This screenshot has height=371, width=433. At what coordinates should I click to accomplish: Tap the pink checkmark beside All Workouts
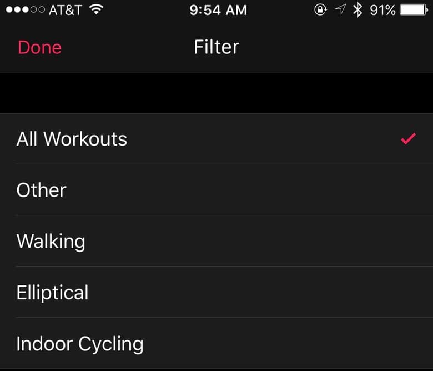pyautogui.click(x=408, y=139)
